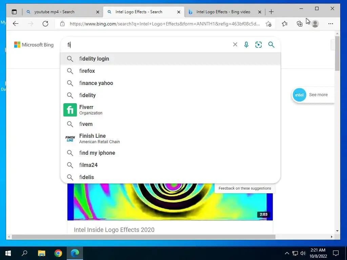Viewport: 347px width, 260px height.
Task: Choose the 'filma24' suggestion
Action: pyautogui.click(x=170, y=165)
